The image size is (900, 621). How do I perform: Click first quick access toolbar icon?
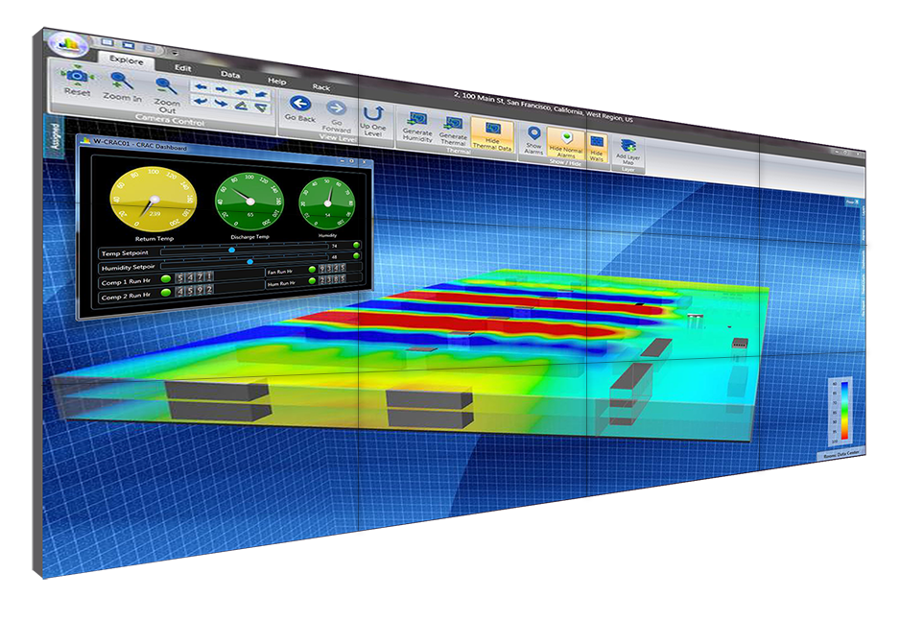[x=107, y=42]
